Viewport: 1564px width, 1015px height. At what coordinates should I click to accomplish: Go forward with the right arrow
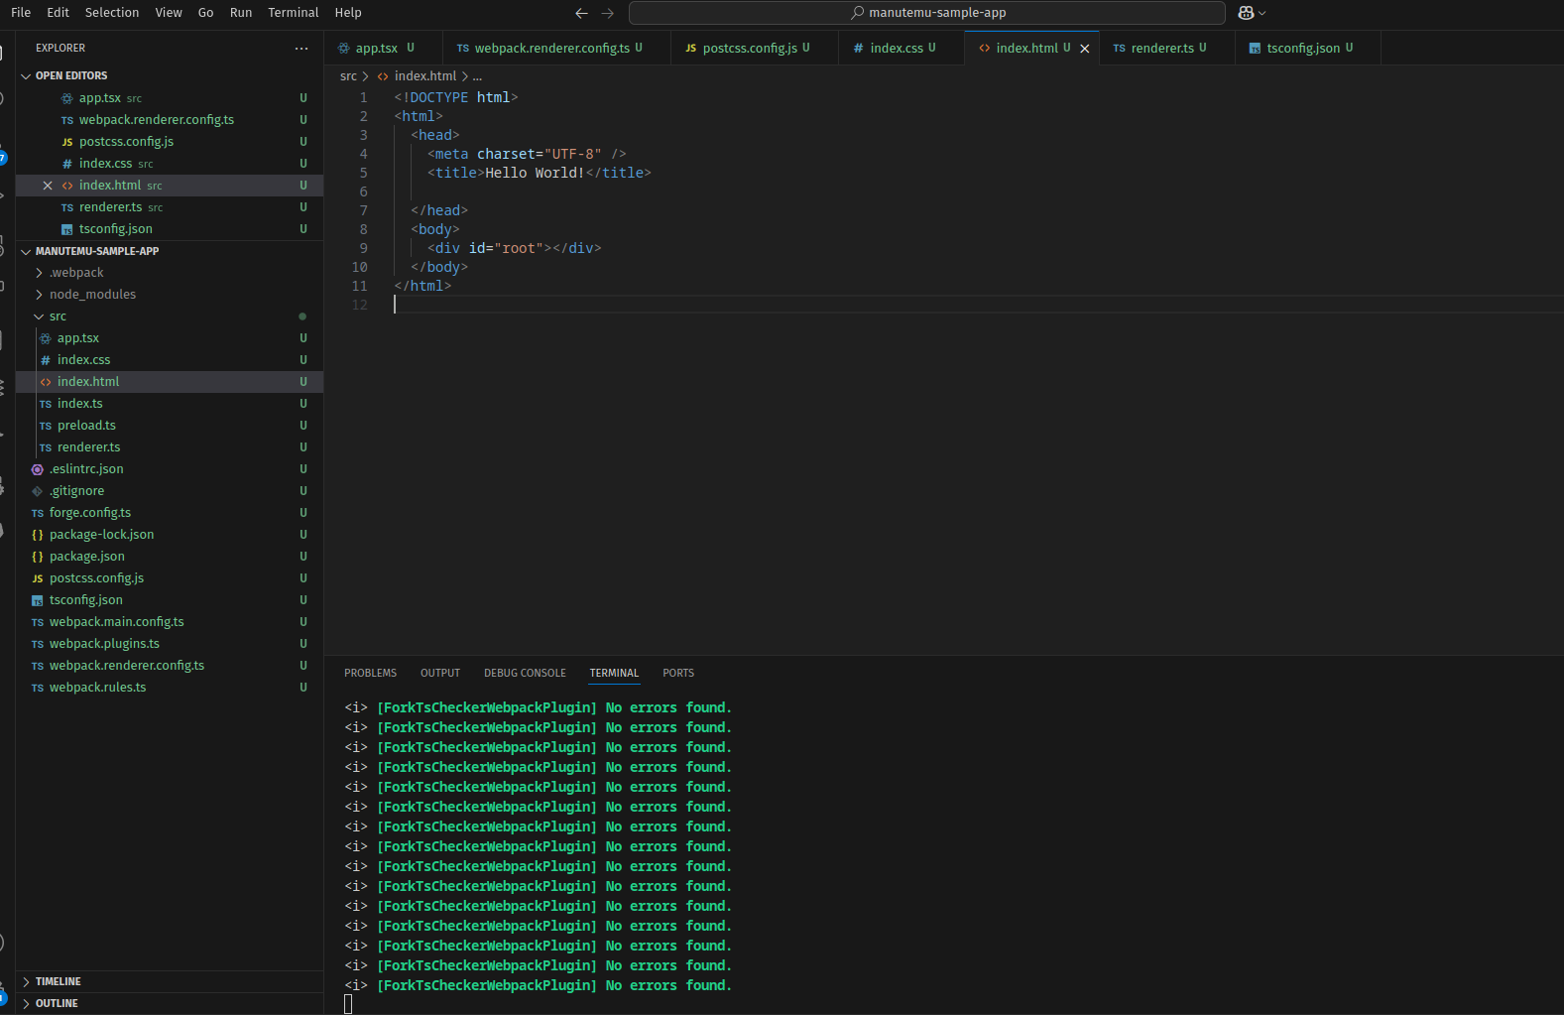(608, 13)
